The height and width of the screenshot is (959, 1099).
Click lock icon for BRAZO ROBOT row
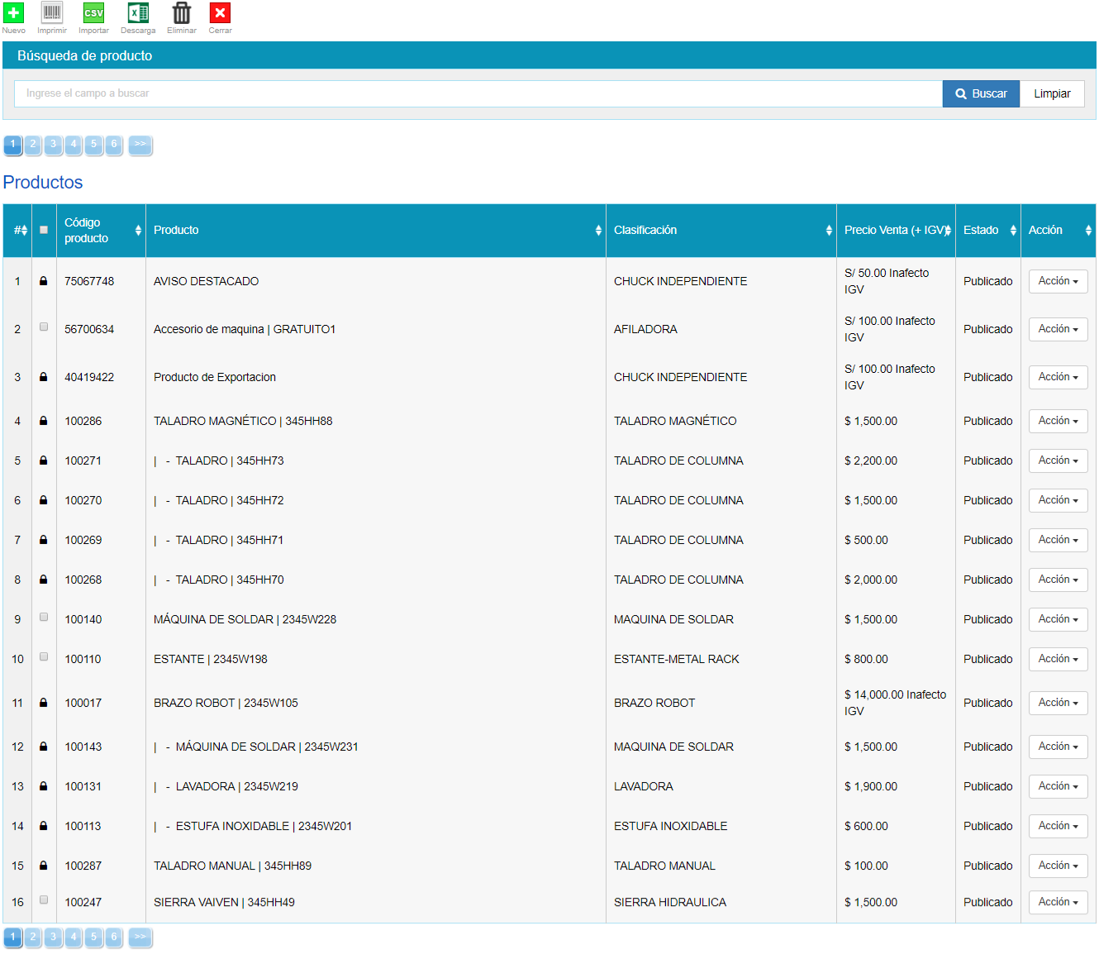pyautogui.click(x=44, y=703)
